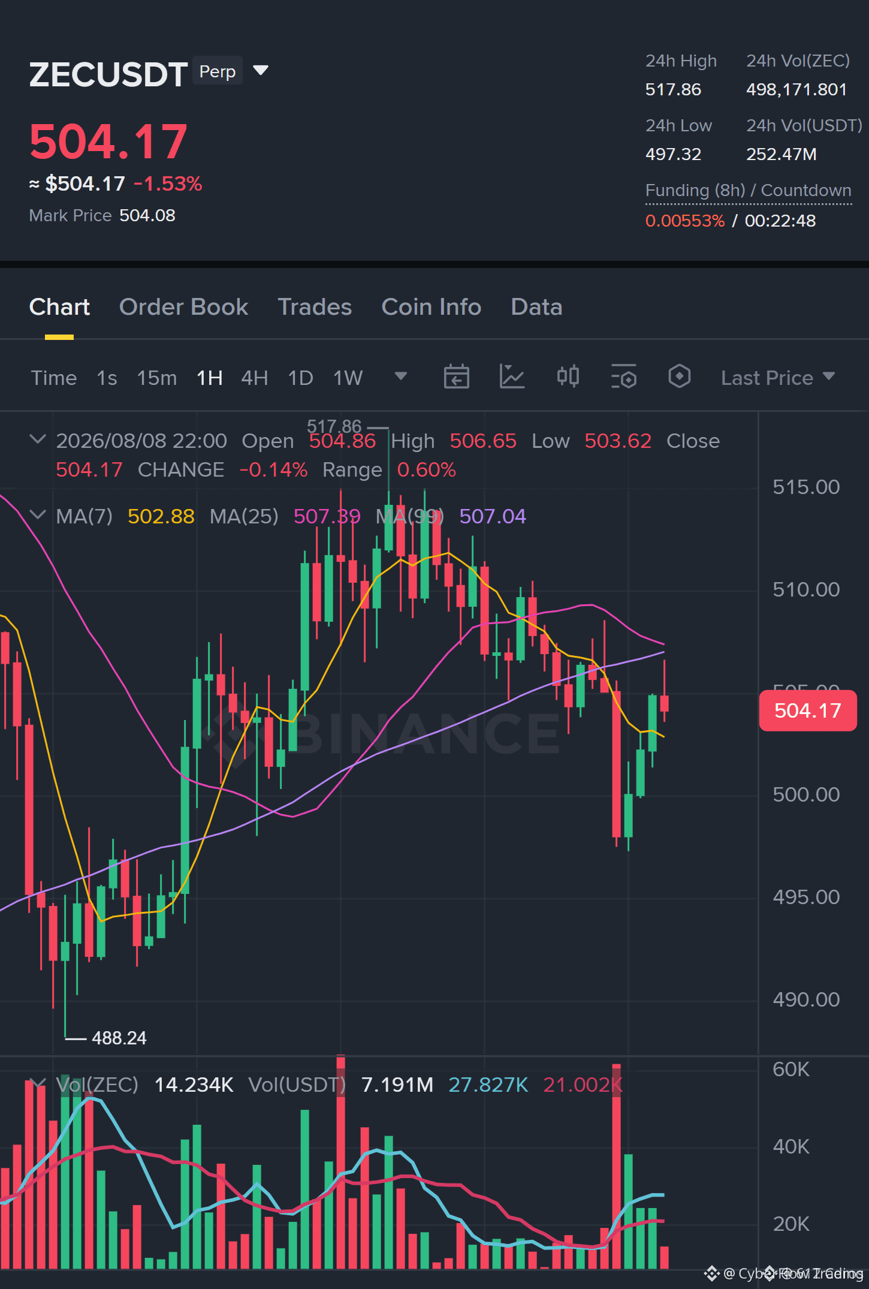
Task: Open Funding (8h) / Countdown details
Action: click(749, 191)
